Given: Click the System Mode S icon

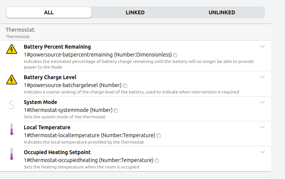Looking at the screenshot, I should click(12, 105).
